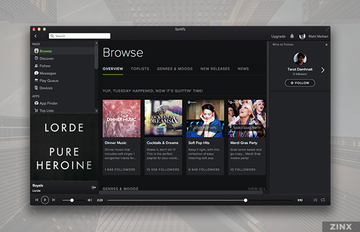Click the Cocktails & Dreams title
The width and height of the screenshot is (360, 232).
coord(163,143)
